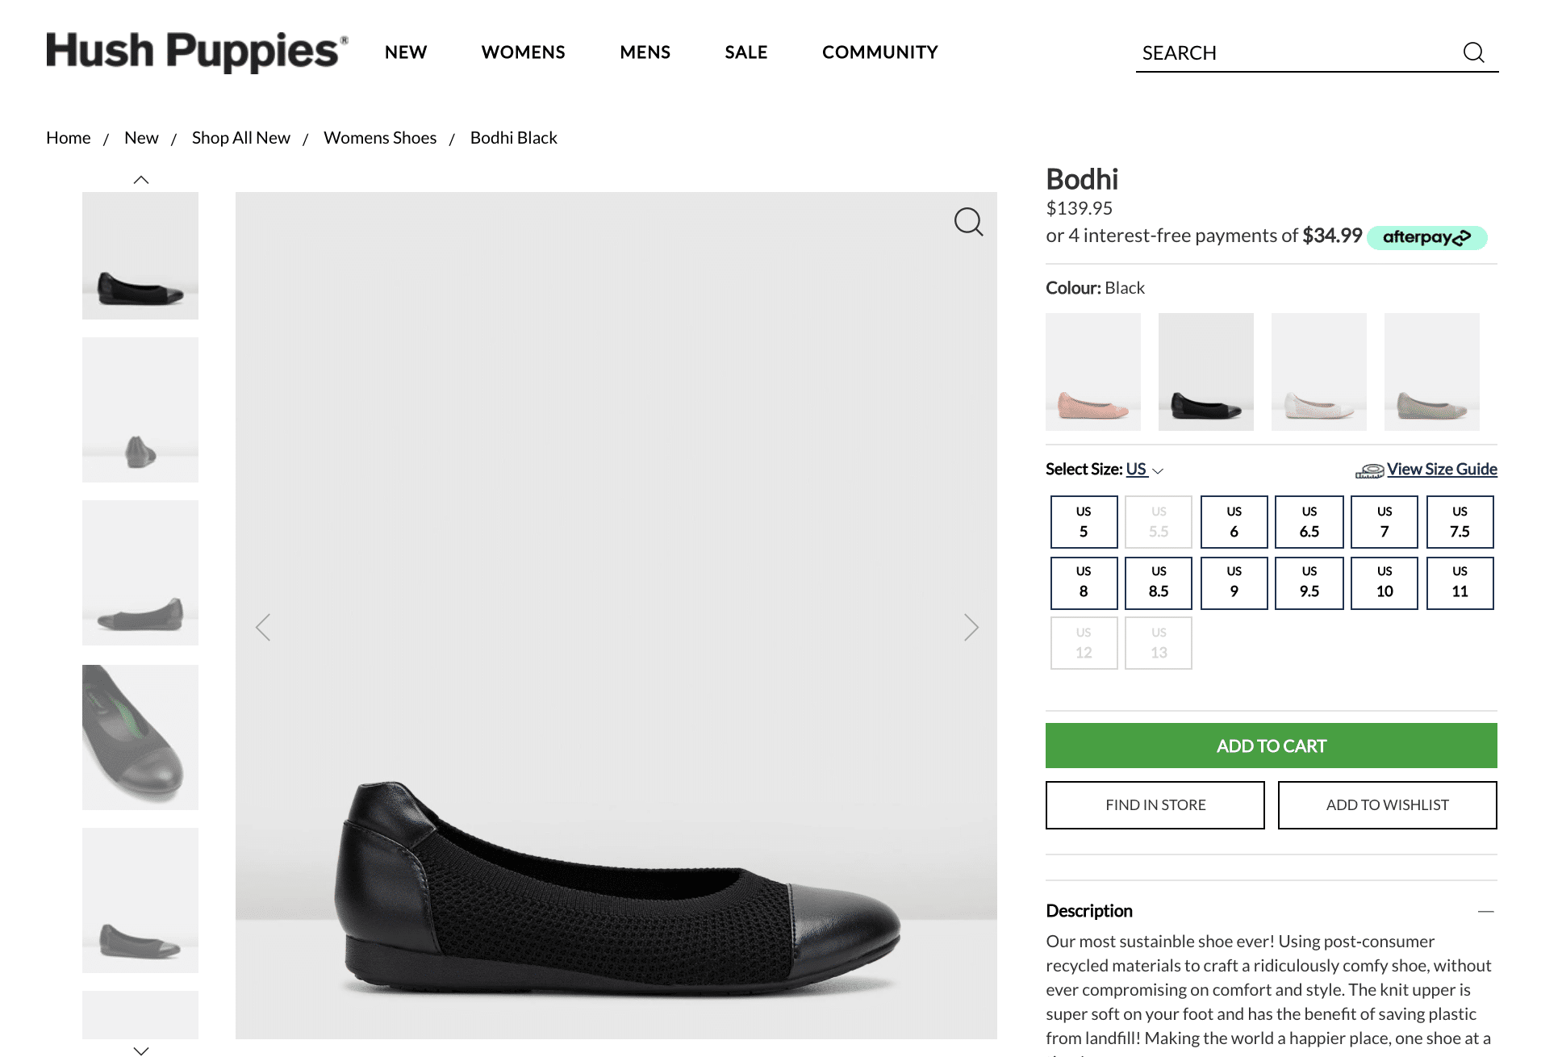Image resolution: width=1562 pixels, height=1057 pixels.
Task: Click the Hush Puppies logo
Action: (x=197, y=52)
